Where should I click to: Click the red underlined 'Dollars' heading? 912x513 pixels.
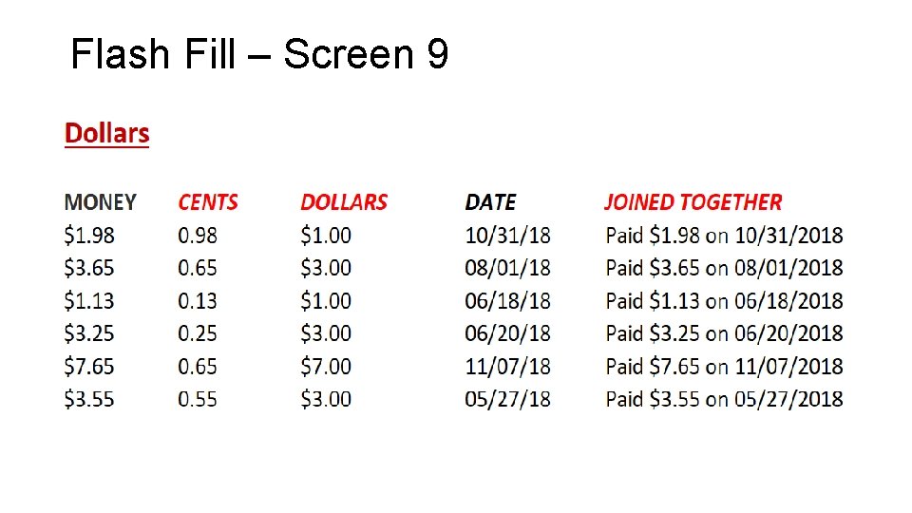pyautogui.click(x=106, y=133)
